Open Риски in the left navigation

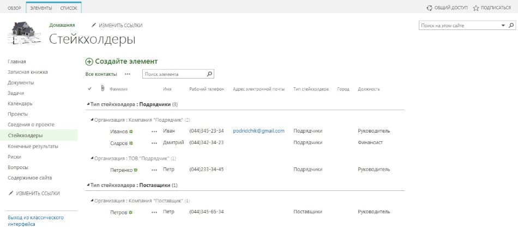point(15,157)
